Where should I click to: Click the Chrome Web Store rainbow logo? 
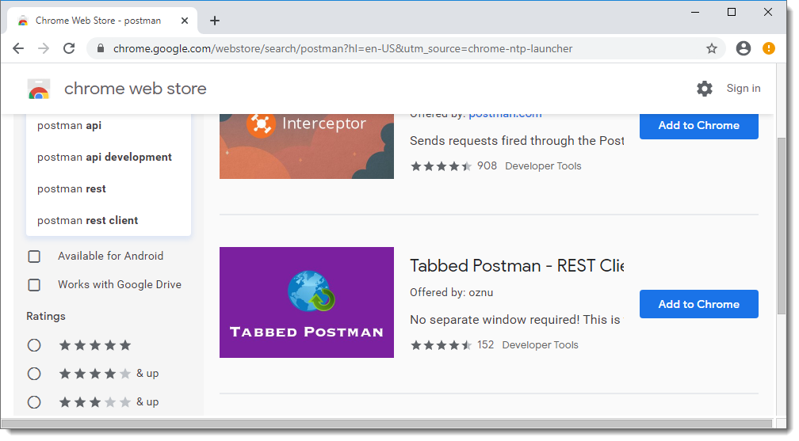click(39, 89)
